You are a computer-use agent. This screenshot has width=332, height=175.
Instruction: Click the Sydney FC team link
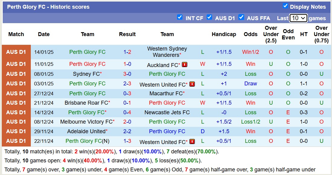coord(86,74)
